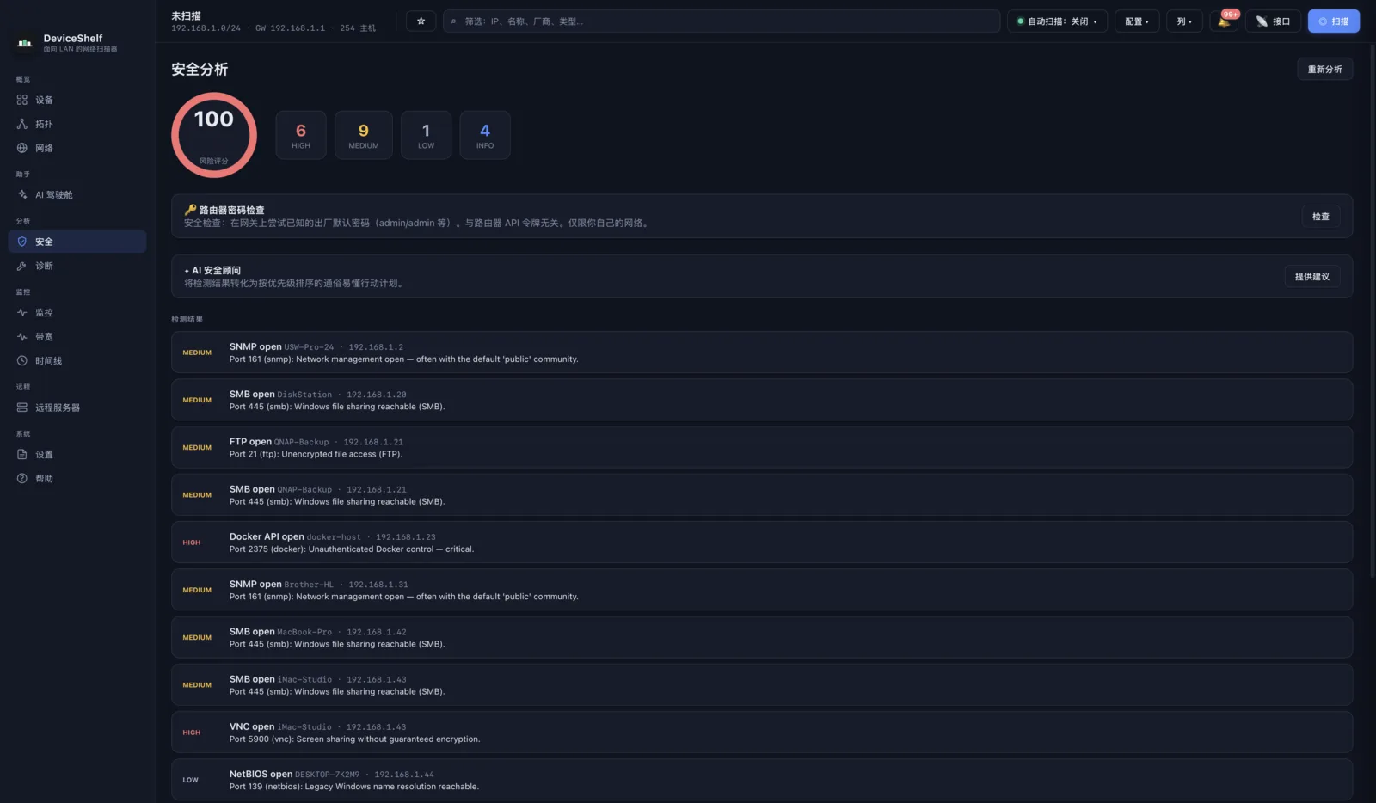Viewport: 1376px width, 803px height.
Task: Select the 安全 shield icon
Action: [x=22, y=242]
